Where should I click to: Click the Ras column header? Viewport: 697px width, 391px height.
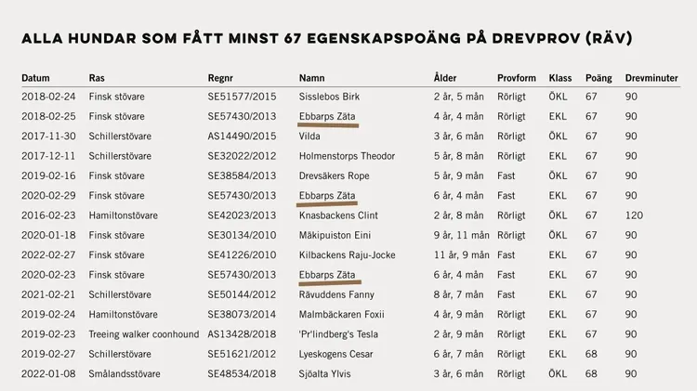coord(97,78)
